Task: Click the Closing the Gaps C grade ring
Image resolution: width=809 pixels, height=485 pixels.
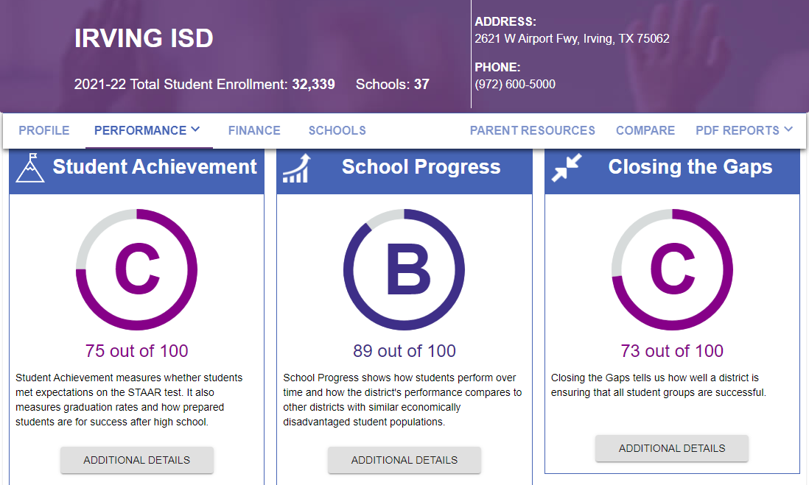Action: [x=672, y=269]
